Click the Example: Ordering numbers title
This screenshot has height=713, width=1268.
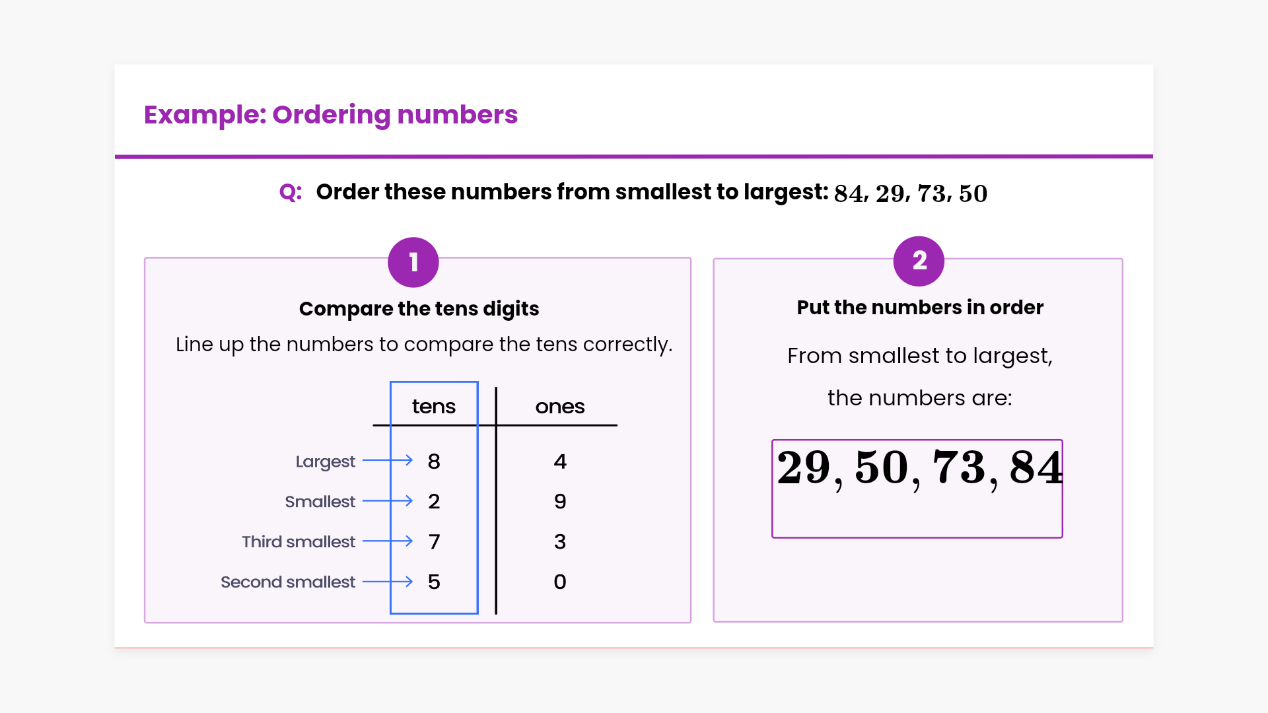point(330,114)
